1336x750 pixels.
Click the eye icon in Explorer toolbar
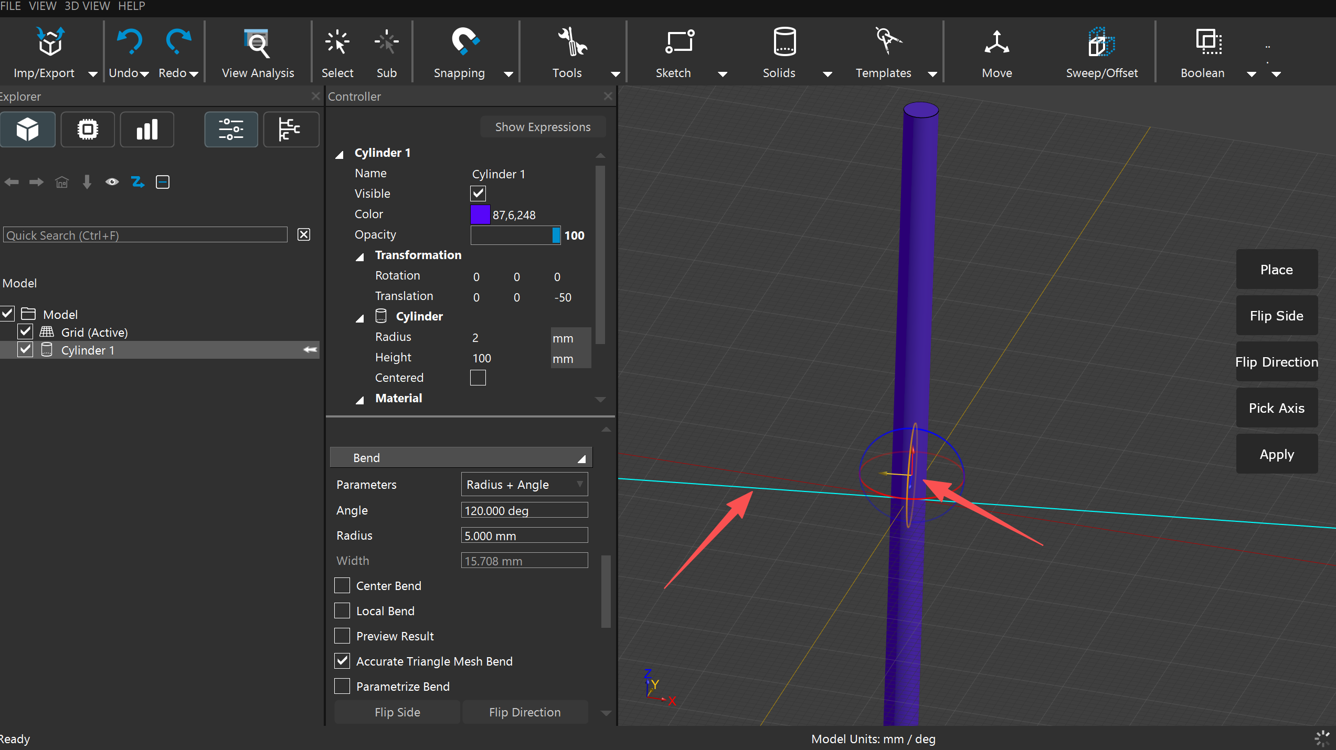coord(112,182)
